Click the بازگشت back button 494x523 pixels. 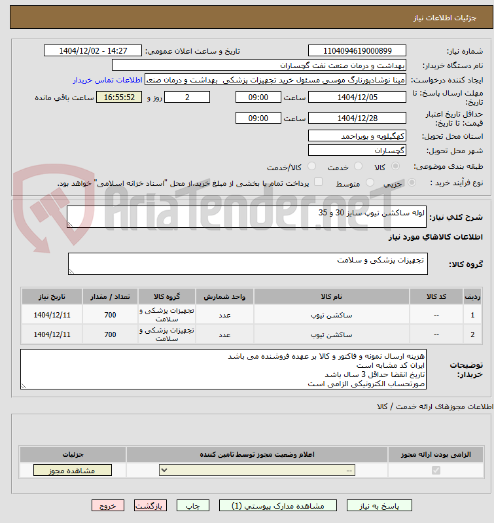150,506
